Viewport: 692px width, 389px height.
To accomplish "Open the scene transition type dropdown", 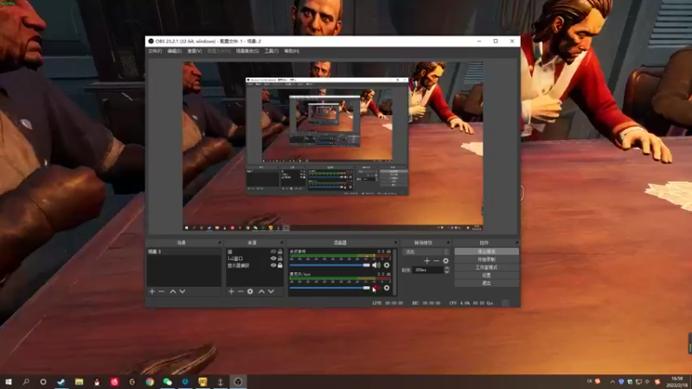I will 426,252.
